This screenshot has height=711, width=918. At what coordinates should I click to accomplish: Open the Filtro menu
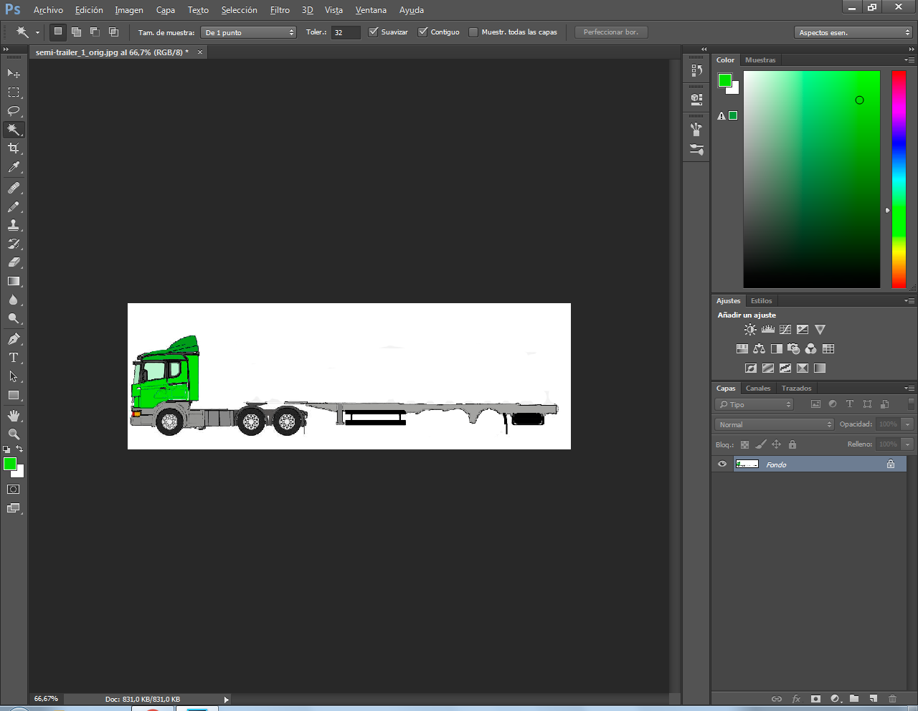click(x=280, y=10)
